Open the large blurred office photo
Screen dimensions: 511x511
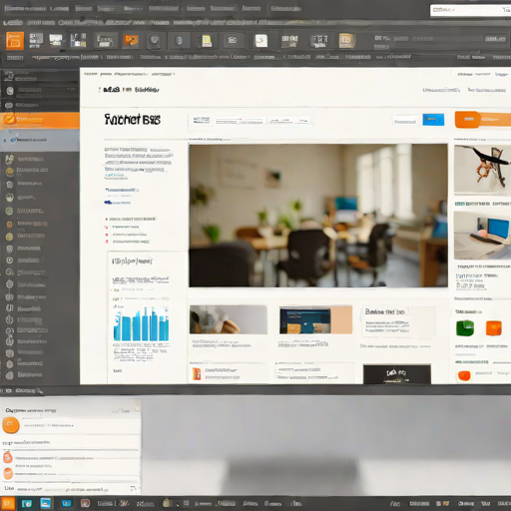click(x=318, y=216)
